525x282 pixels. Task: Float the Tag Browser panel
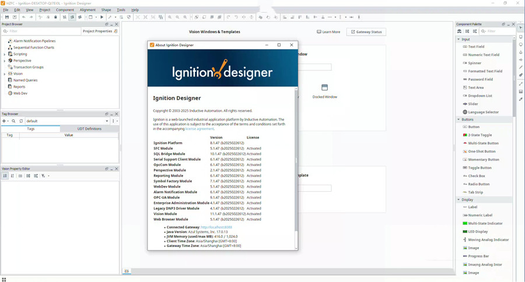point(107,114)
